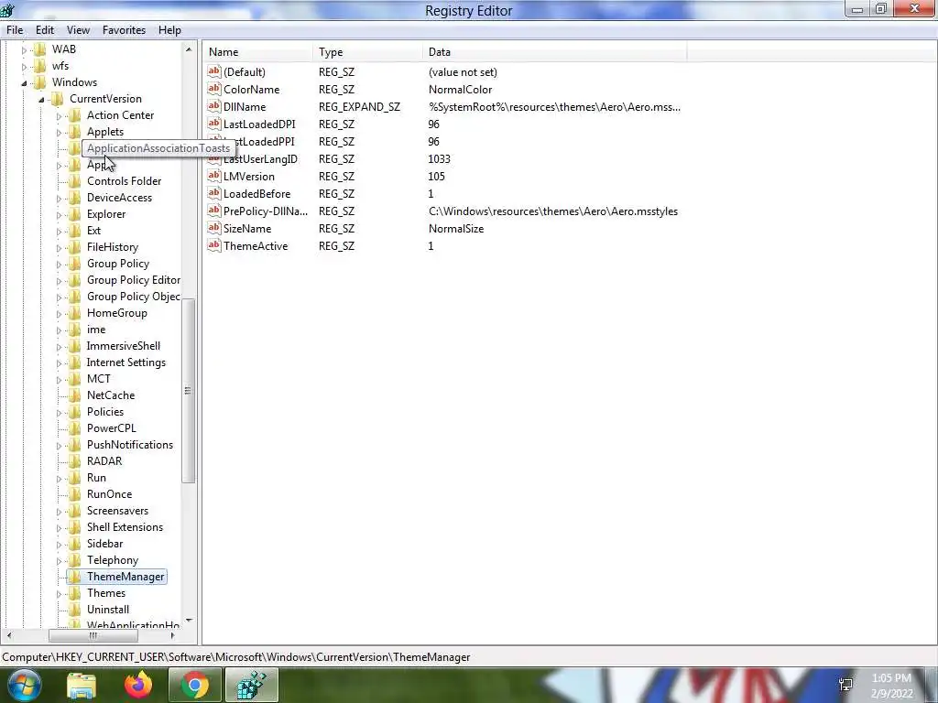Click the Name column header
The width and height of the screenshot is (938, 703).
point(257,52)
